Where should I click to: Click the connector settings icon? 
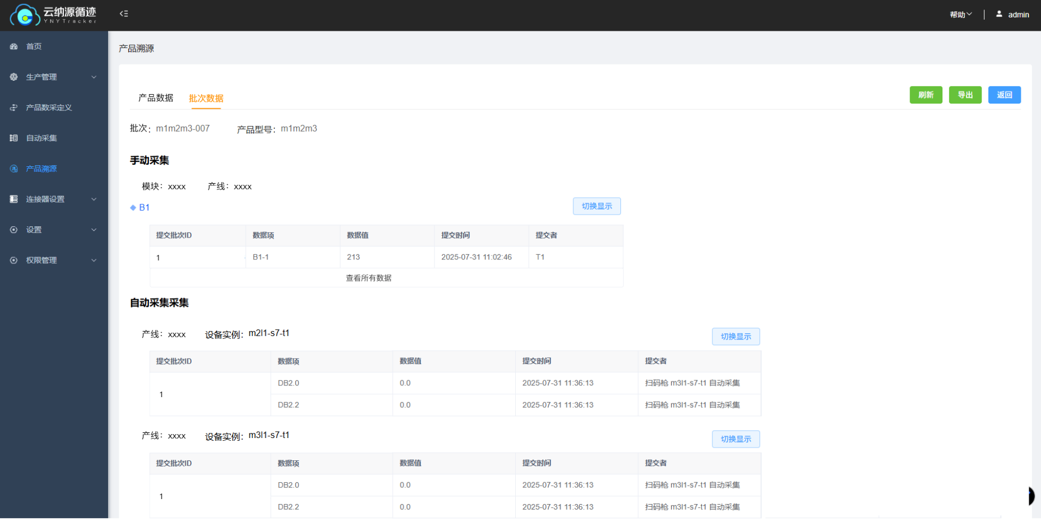[x=13, y=199]
